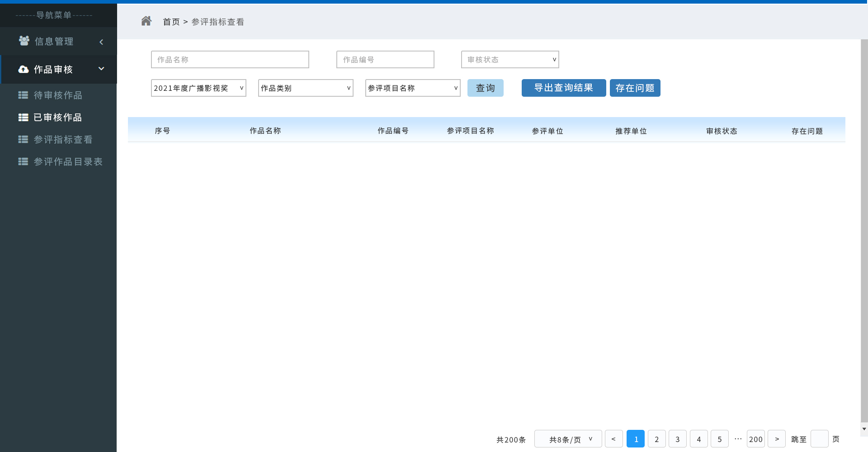Click the list icon beside 已审核作品
868x452 pixels.
23,118
